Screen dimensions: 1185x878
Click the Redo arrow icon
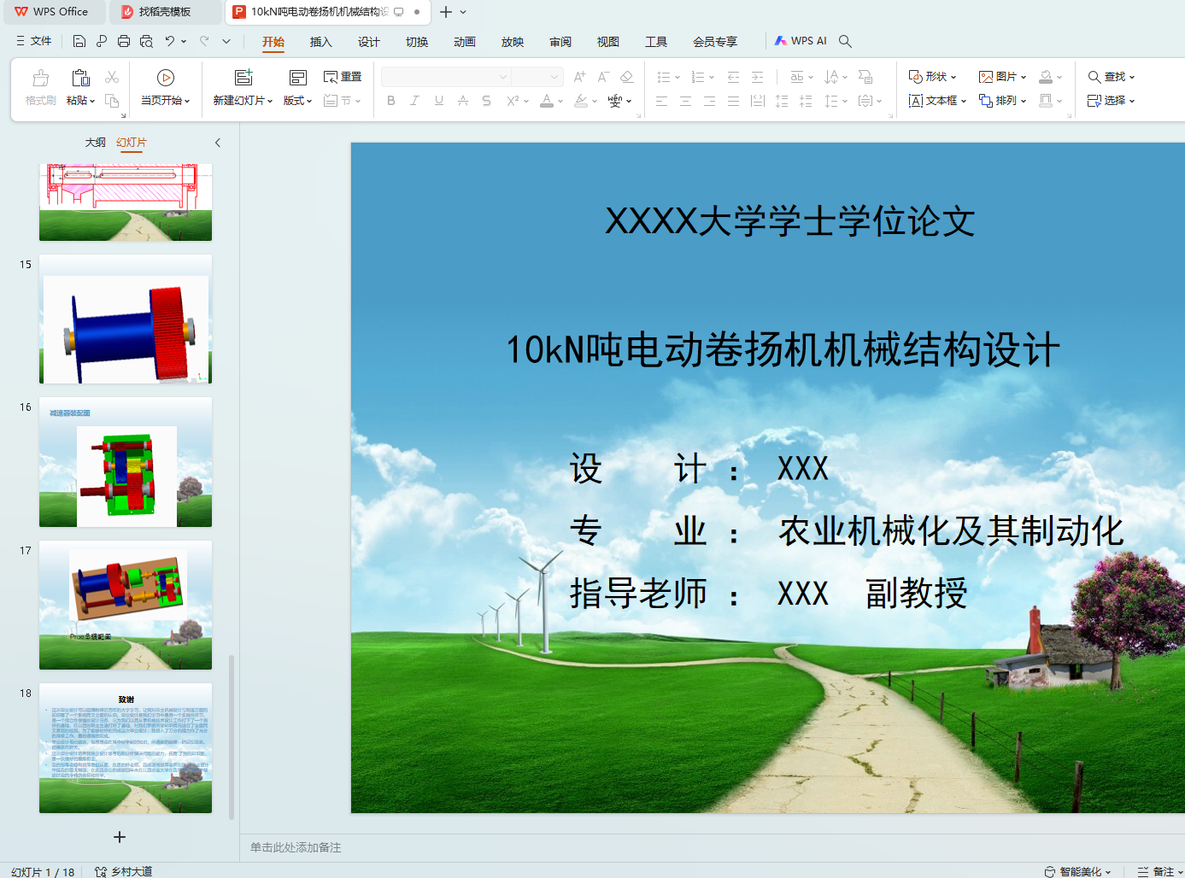204,41
